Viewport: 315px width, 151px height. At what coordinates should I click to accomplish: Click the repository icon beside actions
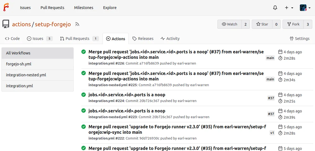6,24
